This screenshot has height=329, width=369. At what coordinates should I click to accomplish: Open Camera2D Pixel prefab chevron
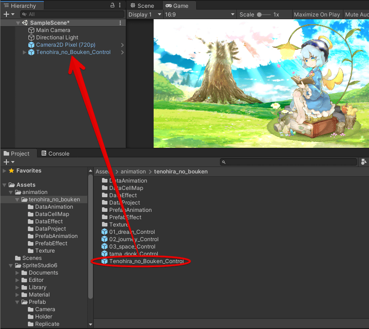point(123,45)
